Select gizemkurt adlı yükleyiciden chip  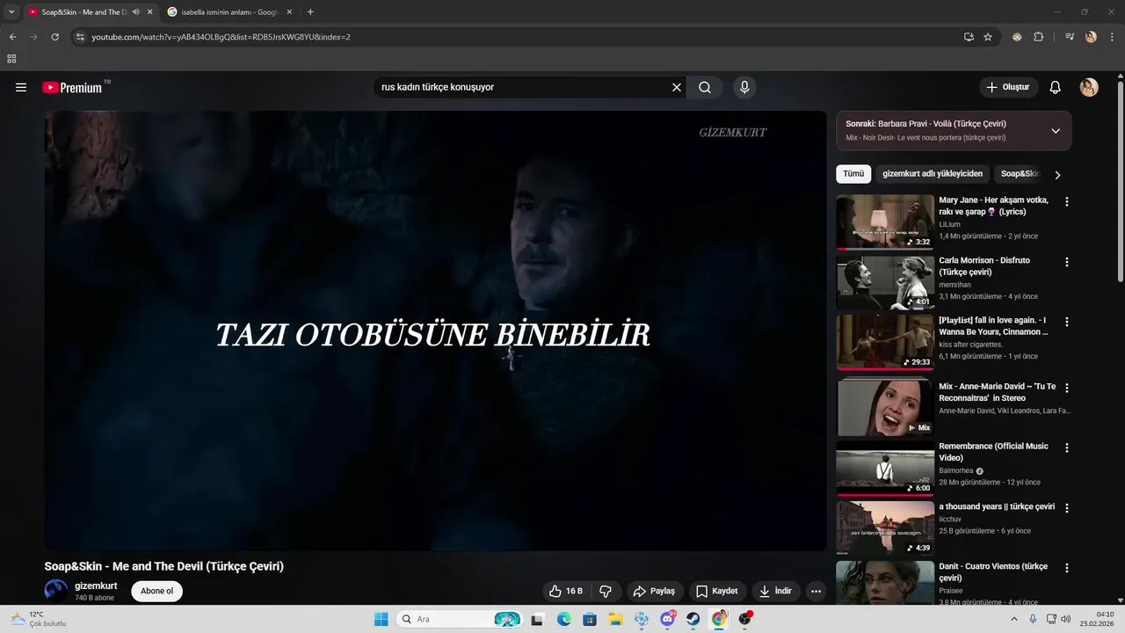tap(933, 174)
